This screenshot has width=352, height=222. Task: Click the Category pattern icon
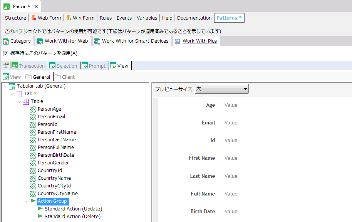[x=5, y=41]
